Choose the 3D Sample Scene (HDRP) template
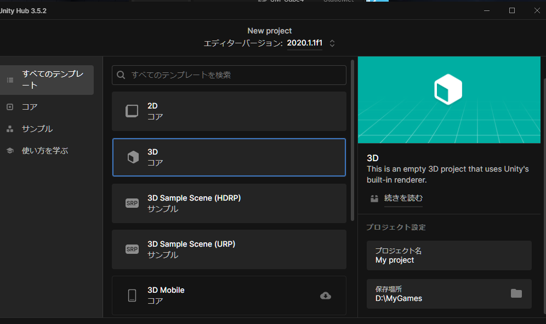 [x=229, y=203]
